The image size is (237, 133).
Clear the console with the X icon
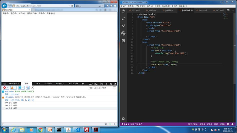point(33,88)
